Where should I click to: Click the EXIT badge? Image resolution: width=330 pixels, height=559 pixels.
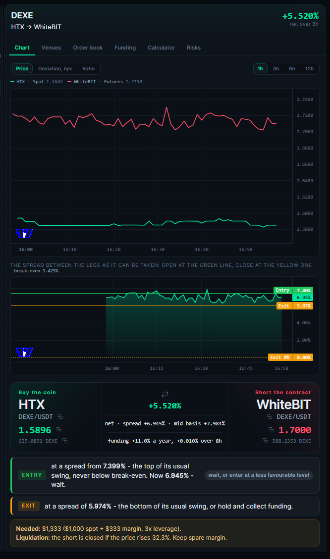29,506
